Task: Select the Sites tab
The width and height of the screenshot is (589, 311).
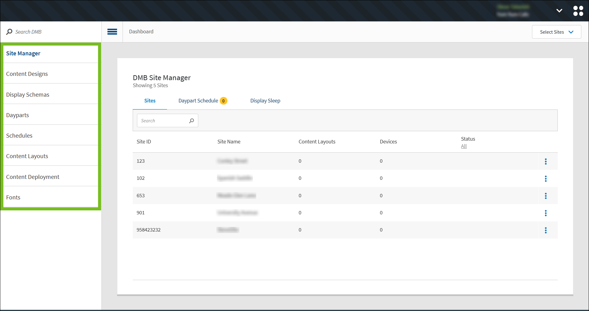Action: point(150,101)
